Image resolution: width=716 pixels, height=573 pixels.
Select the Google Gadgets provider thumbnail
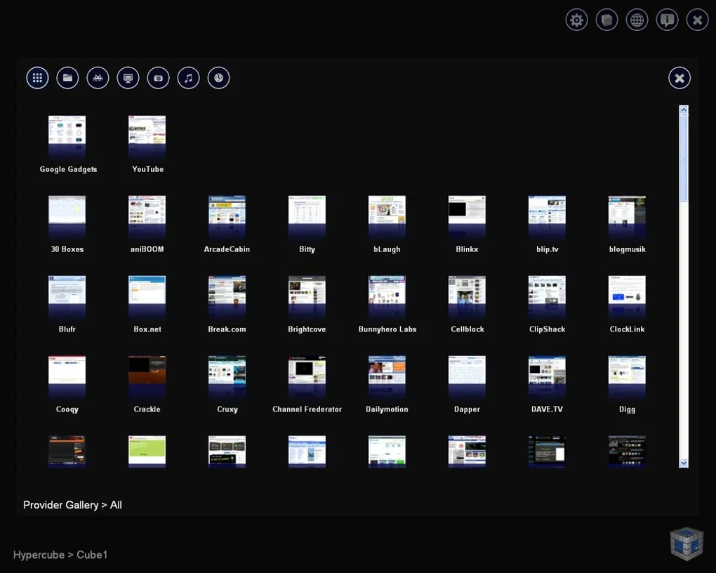point(67,136)
